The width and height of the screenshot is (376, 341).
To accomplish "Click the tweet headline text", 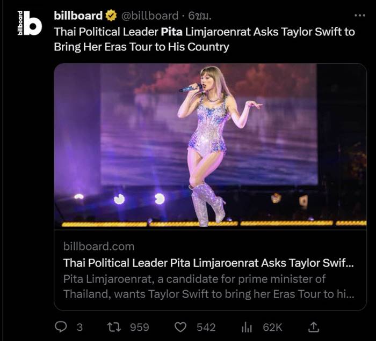I will (x=204, y=39).
